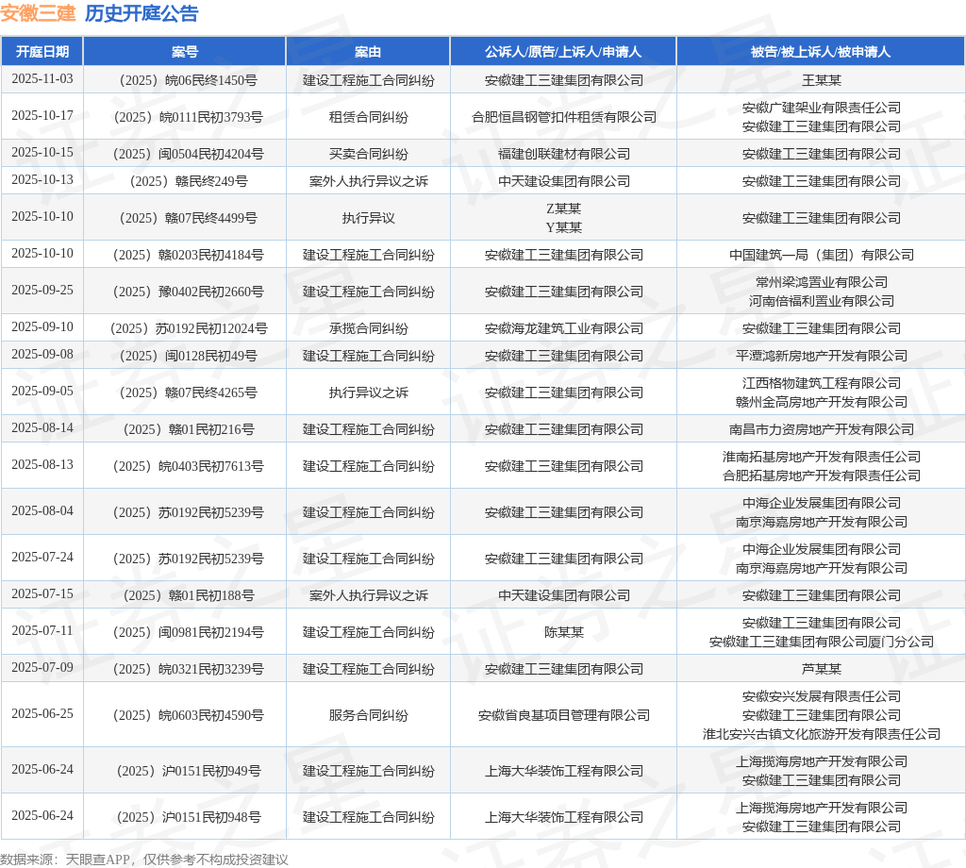Click defendant 常州梁鸿置业有限公司
Viewport: 966px width, 868px height.
click(x=822, y=282)
